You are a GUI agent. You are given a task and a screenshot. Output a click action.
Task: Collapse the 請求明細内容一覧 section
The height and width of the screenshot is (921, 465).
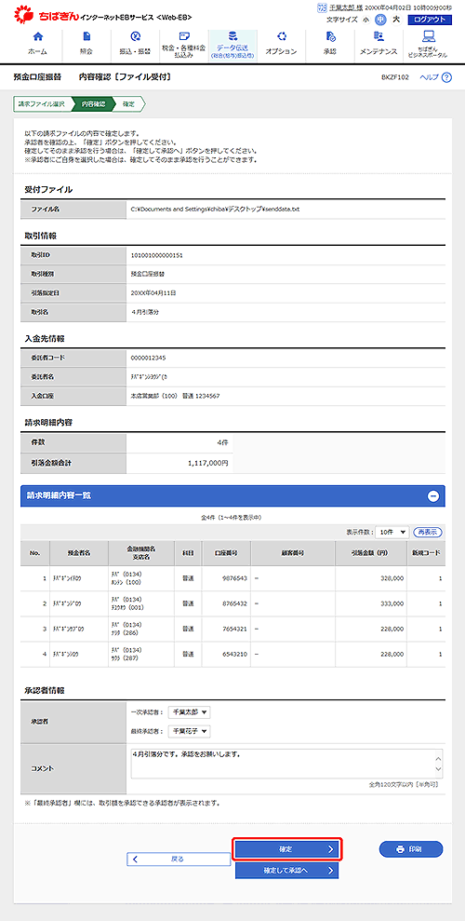click(433, 495)
